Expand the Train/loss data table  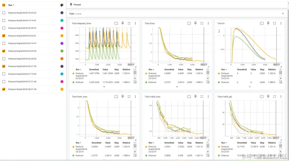[x=177, y=87]
